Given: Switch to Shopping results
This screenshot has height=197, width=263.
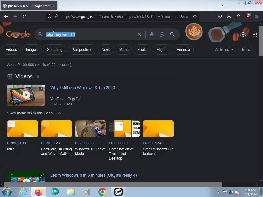Looking at the screenshot, I should 55,50.
